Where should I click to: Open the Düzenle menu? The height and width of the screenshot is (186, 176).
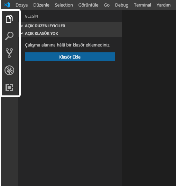tap(41, 5)
